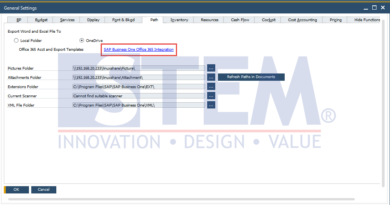The width and height of the screenshot is (390, 205).
Task: Click the 'Attachments Folder' label
Action: coord(24,77)
